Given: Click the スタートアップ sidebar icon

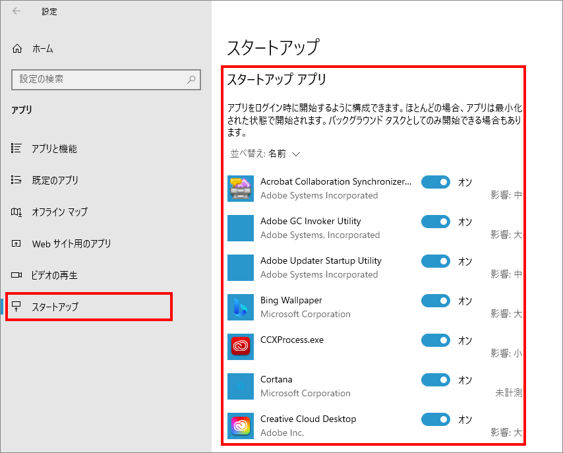Looking at the screenshot, I should 16,307.
